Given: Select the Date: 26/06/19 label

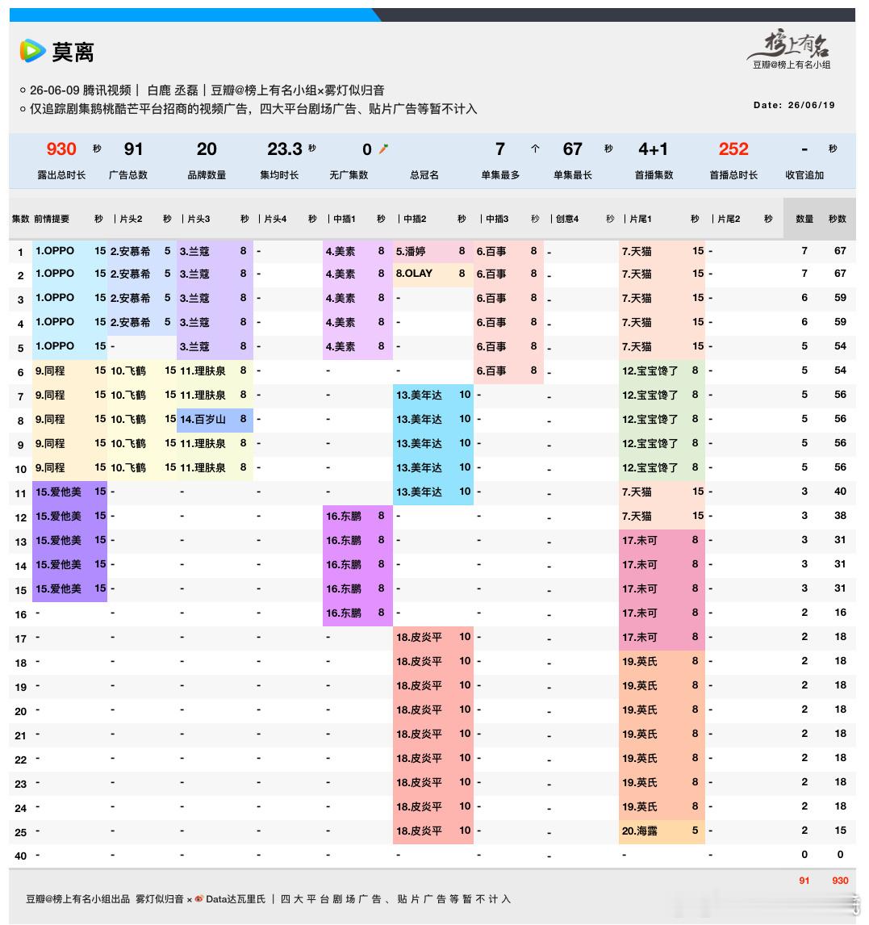Looking at the screenshot, I should (794, 105).
